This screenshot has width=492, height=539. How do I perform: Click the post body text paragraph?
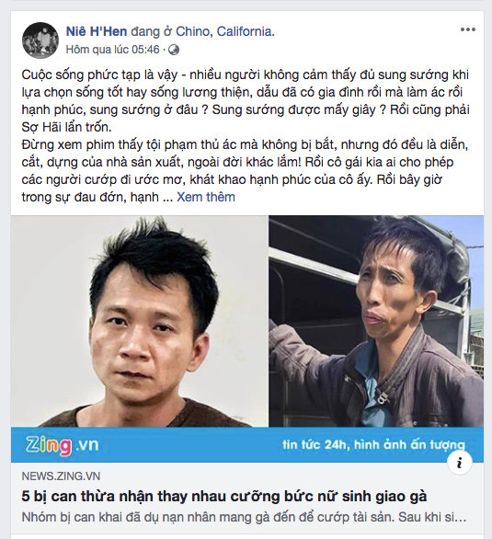[x=246, y=136]
